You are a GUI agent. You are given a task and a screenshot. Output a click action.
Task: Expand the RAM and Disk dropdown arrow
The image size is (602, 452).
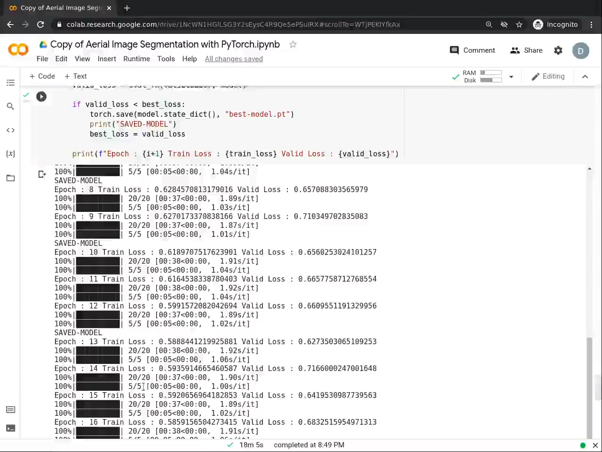511,77
